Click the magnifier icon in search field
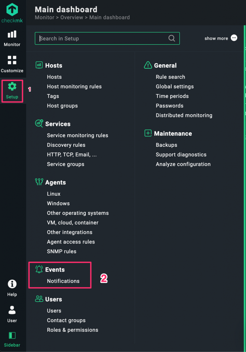The image size is (246, 352). [x=172, y=38]
